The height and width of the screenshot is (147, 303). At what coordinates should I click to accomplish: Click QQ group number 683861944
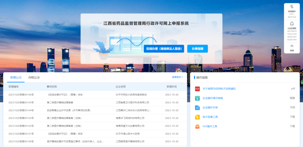(292, 40)
